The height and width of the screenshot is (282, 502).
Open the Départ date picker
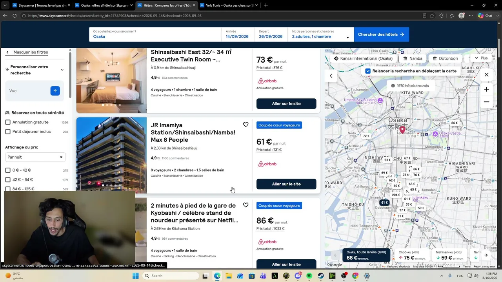pos(271,34)
